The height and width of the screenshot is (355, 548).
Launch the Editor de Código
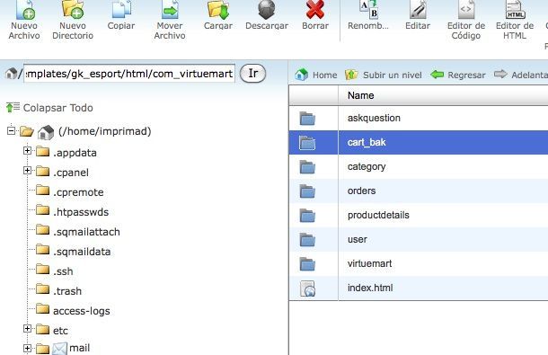tap(466, 20)
